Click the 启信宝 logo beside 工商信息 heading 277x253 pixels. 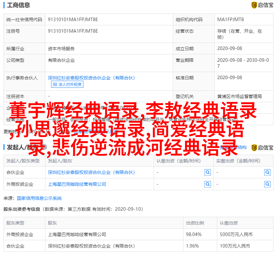coord(262,5)
